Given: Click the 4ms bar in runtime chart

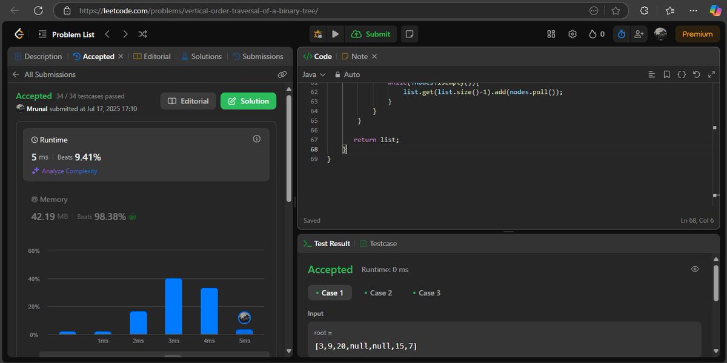Looking at the screenshot, I should 209,312.
